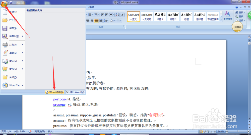Click the multilevel list icon
The width and height of the screenshot is (251, 135).
tap(96, 15)
